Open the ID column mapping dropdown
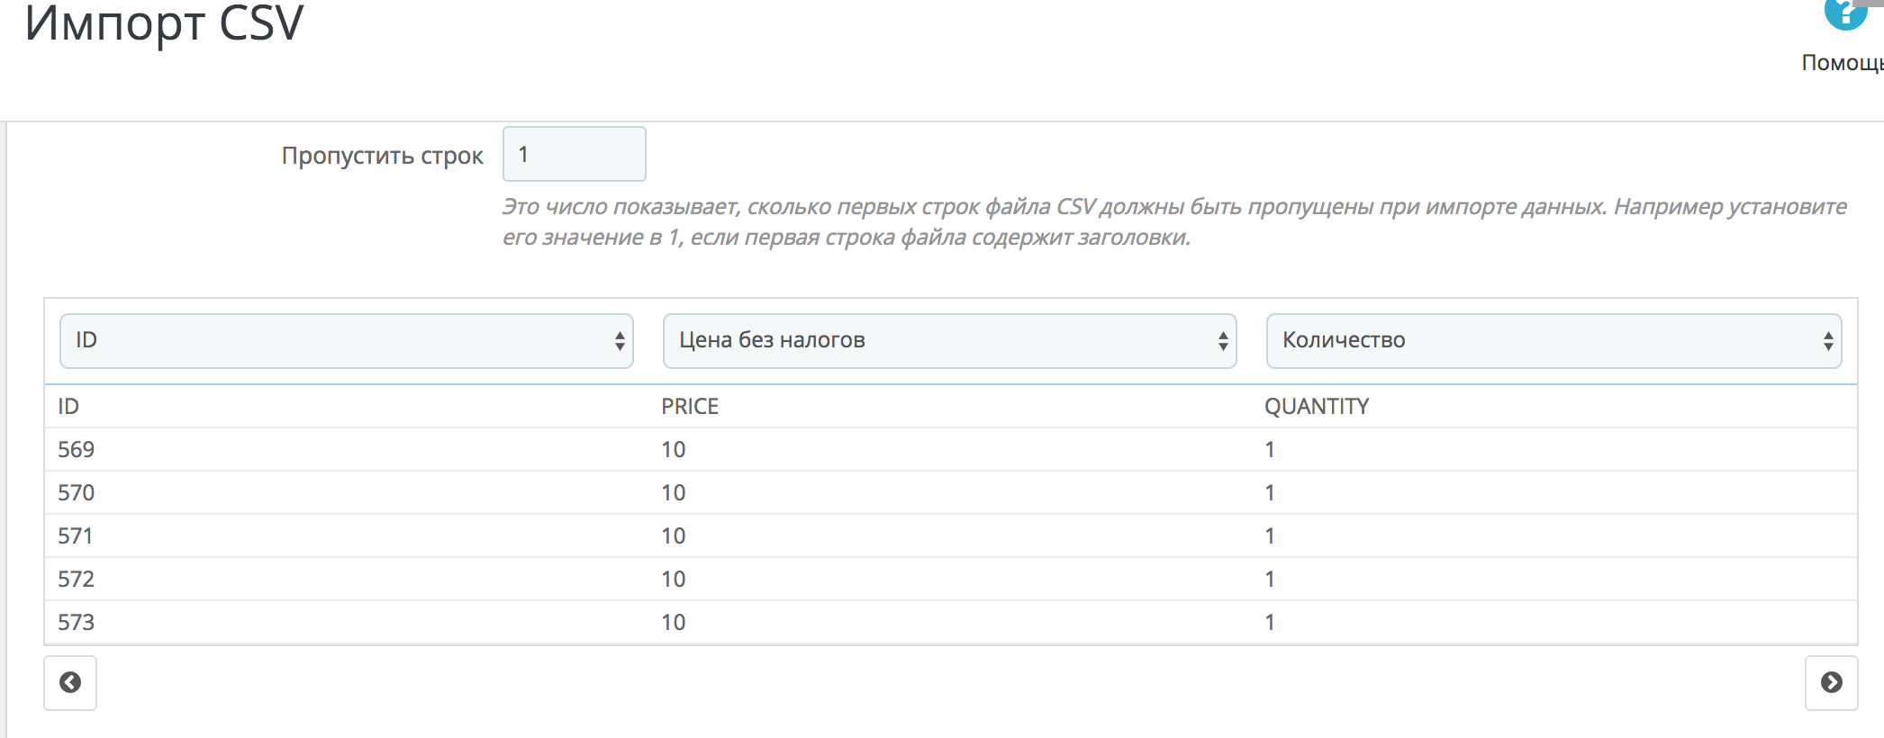 coord(347,340)
